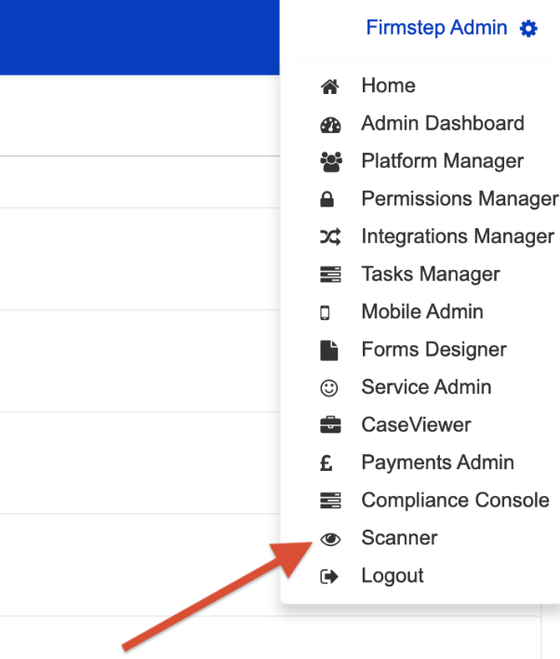Click the Platform Manager people icon

pos(331,162)
